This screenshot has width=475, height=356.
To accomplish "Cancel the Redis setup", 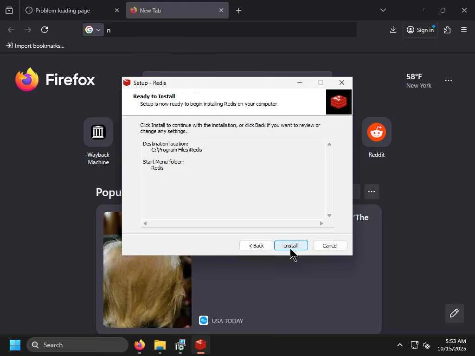I will [x=330, y=246].
